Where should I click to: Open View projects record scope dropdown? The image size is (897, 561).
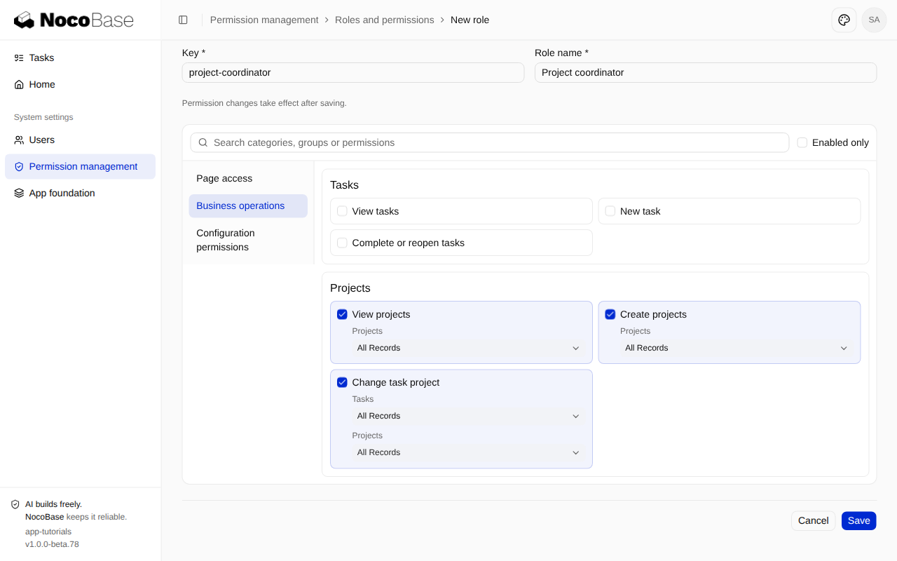[469, 348]
